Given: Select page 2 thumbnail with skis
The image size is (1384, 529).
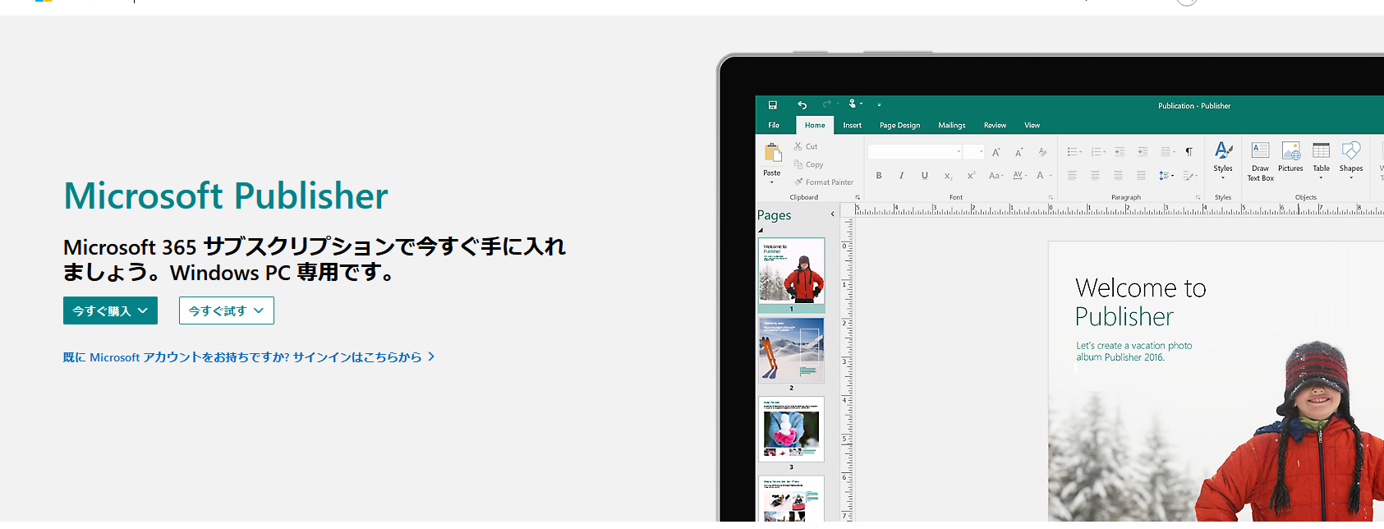Looking at the screenshot, I should point(792,350).
